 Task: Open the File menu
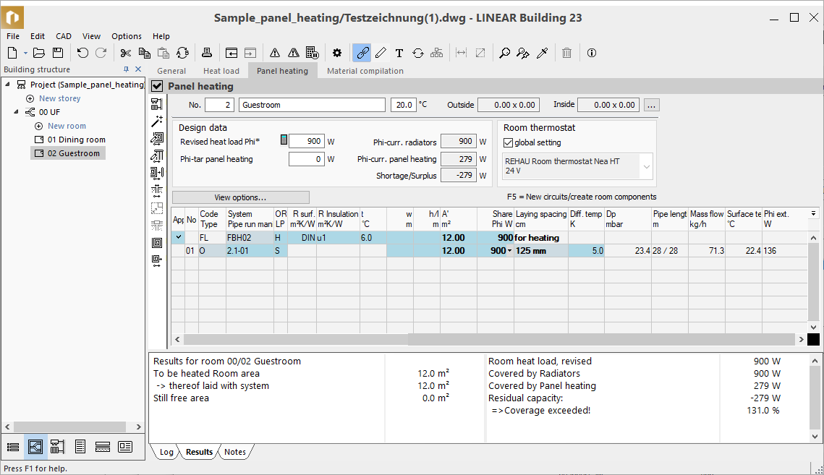(x=13, y=36)
